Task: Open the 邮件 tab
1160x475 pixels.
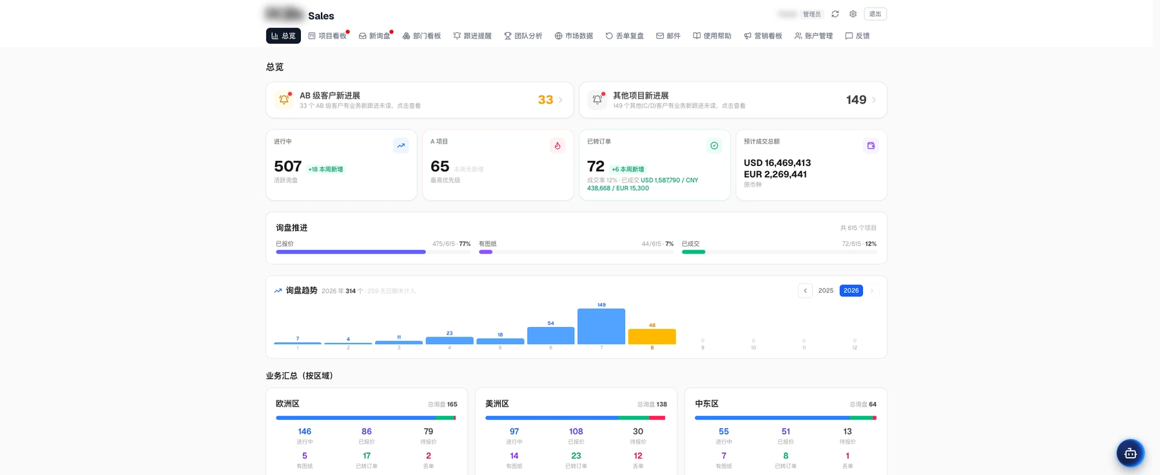Action: (668, 36)
